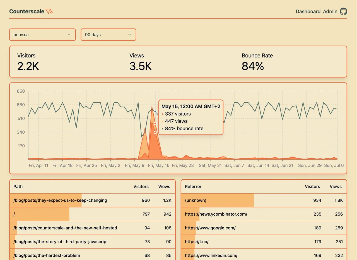
Task: Click the Bounce Rate 84% value
Action: click(253, 66)
